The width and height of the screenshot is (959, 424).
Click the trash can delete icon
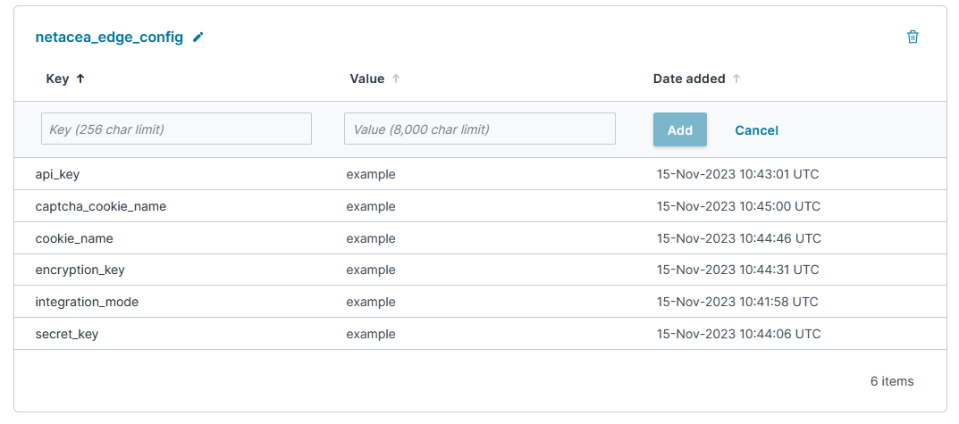click(913, 37)
